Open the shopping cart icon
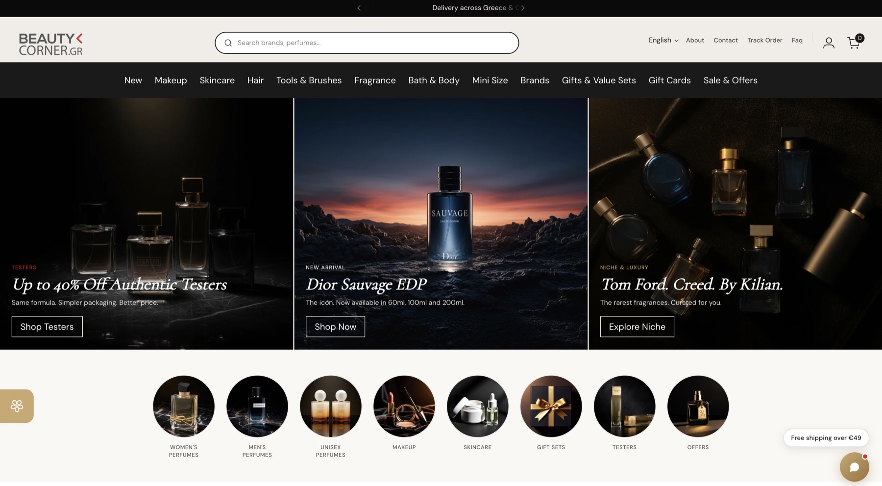This screenshot has width=882, height=486. [854, 43]
